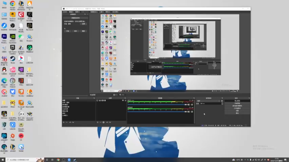The image size is (289, 162).
Task: Click Properties button below the preview
Action: click(116, 95)
